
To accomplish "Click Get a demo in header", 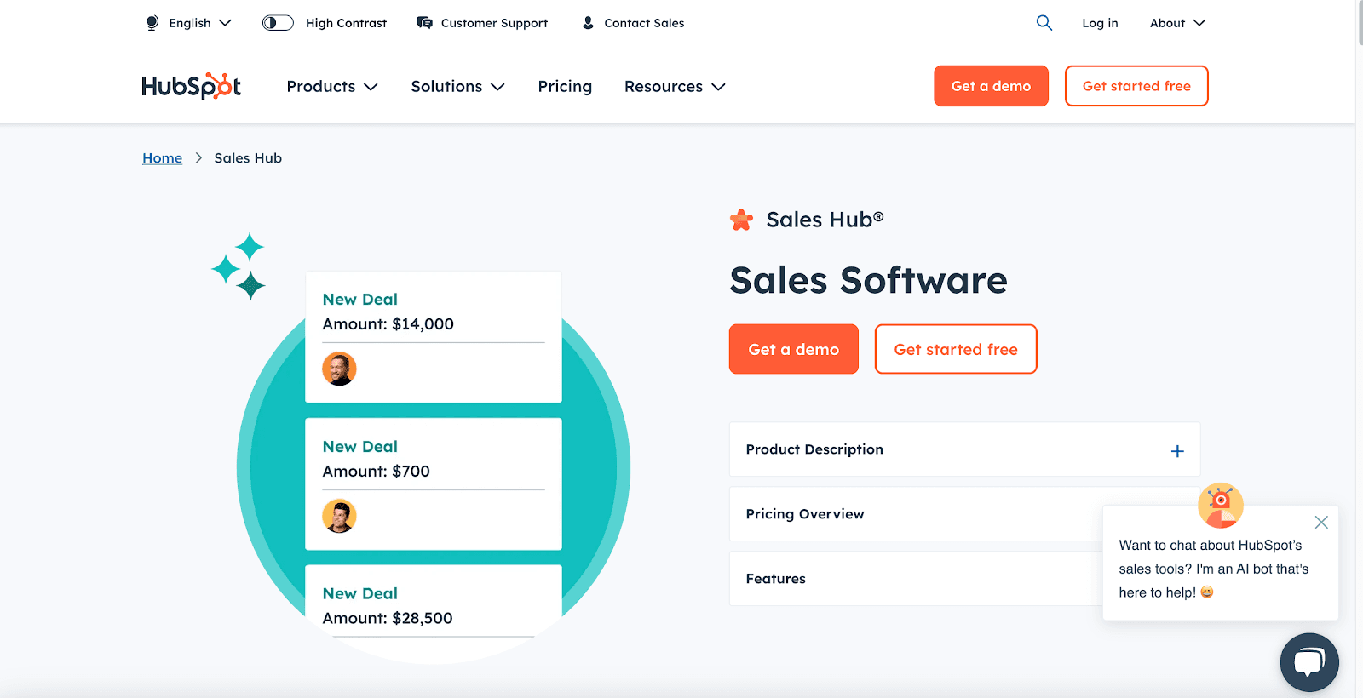I will pos(991,86).
